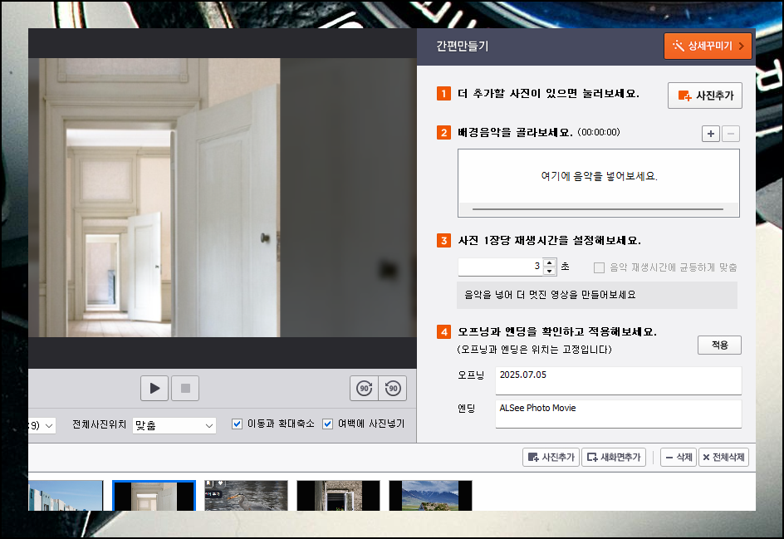784x539 pixels.
Task: Click the 사진추가 button in step 1
Action: pyautogui.click(x=705, y=96)
